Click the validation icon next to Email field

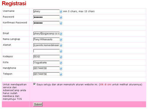point(61,34)
